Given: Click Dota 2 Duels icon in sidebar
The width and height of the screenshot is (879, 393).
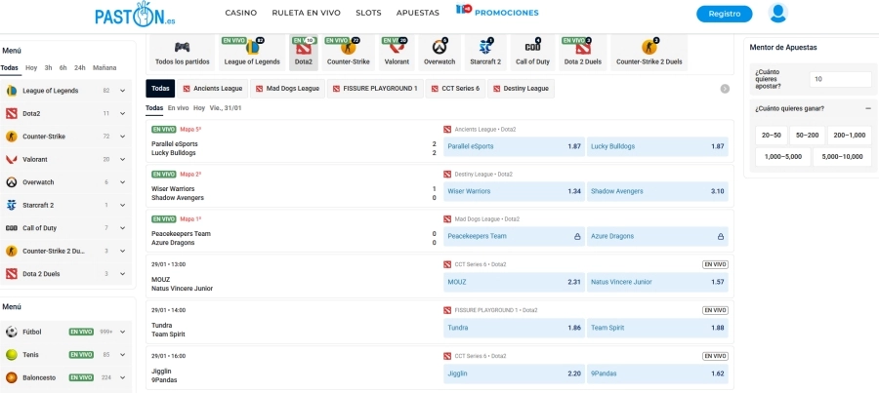Looking at the screenshot, I should click(11, 274).
